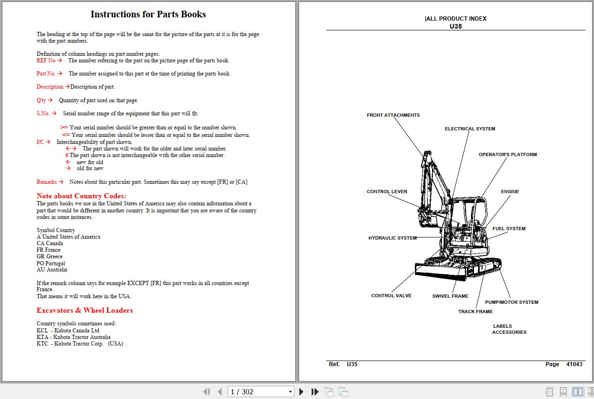Go back one page using previous page arrow
The width and height of the screenshot is (594, 399).
point(219,391)
